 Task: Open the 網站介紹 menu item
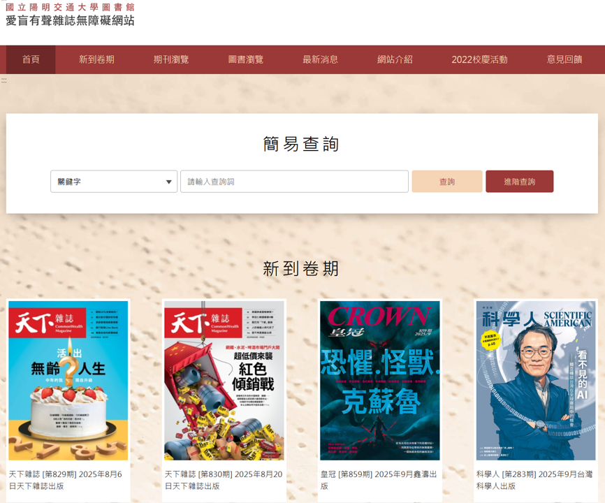395,59
